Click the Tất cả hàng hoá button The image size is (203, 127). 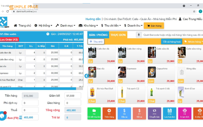coord(172,42)
